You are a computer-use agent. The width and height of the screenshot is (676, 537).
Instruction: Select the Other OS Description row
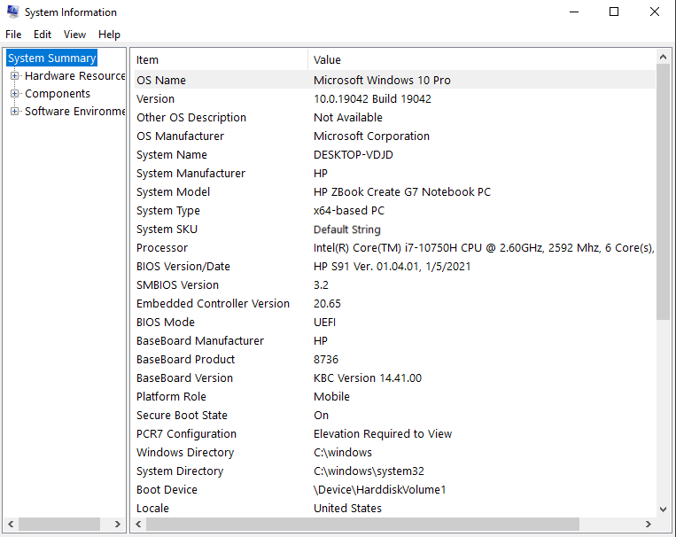click(x=395, y=117)
